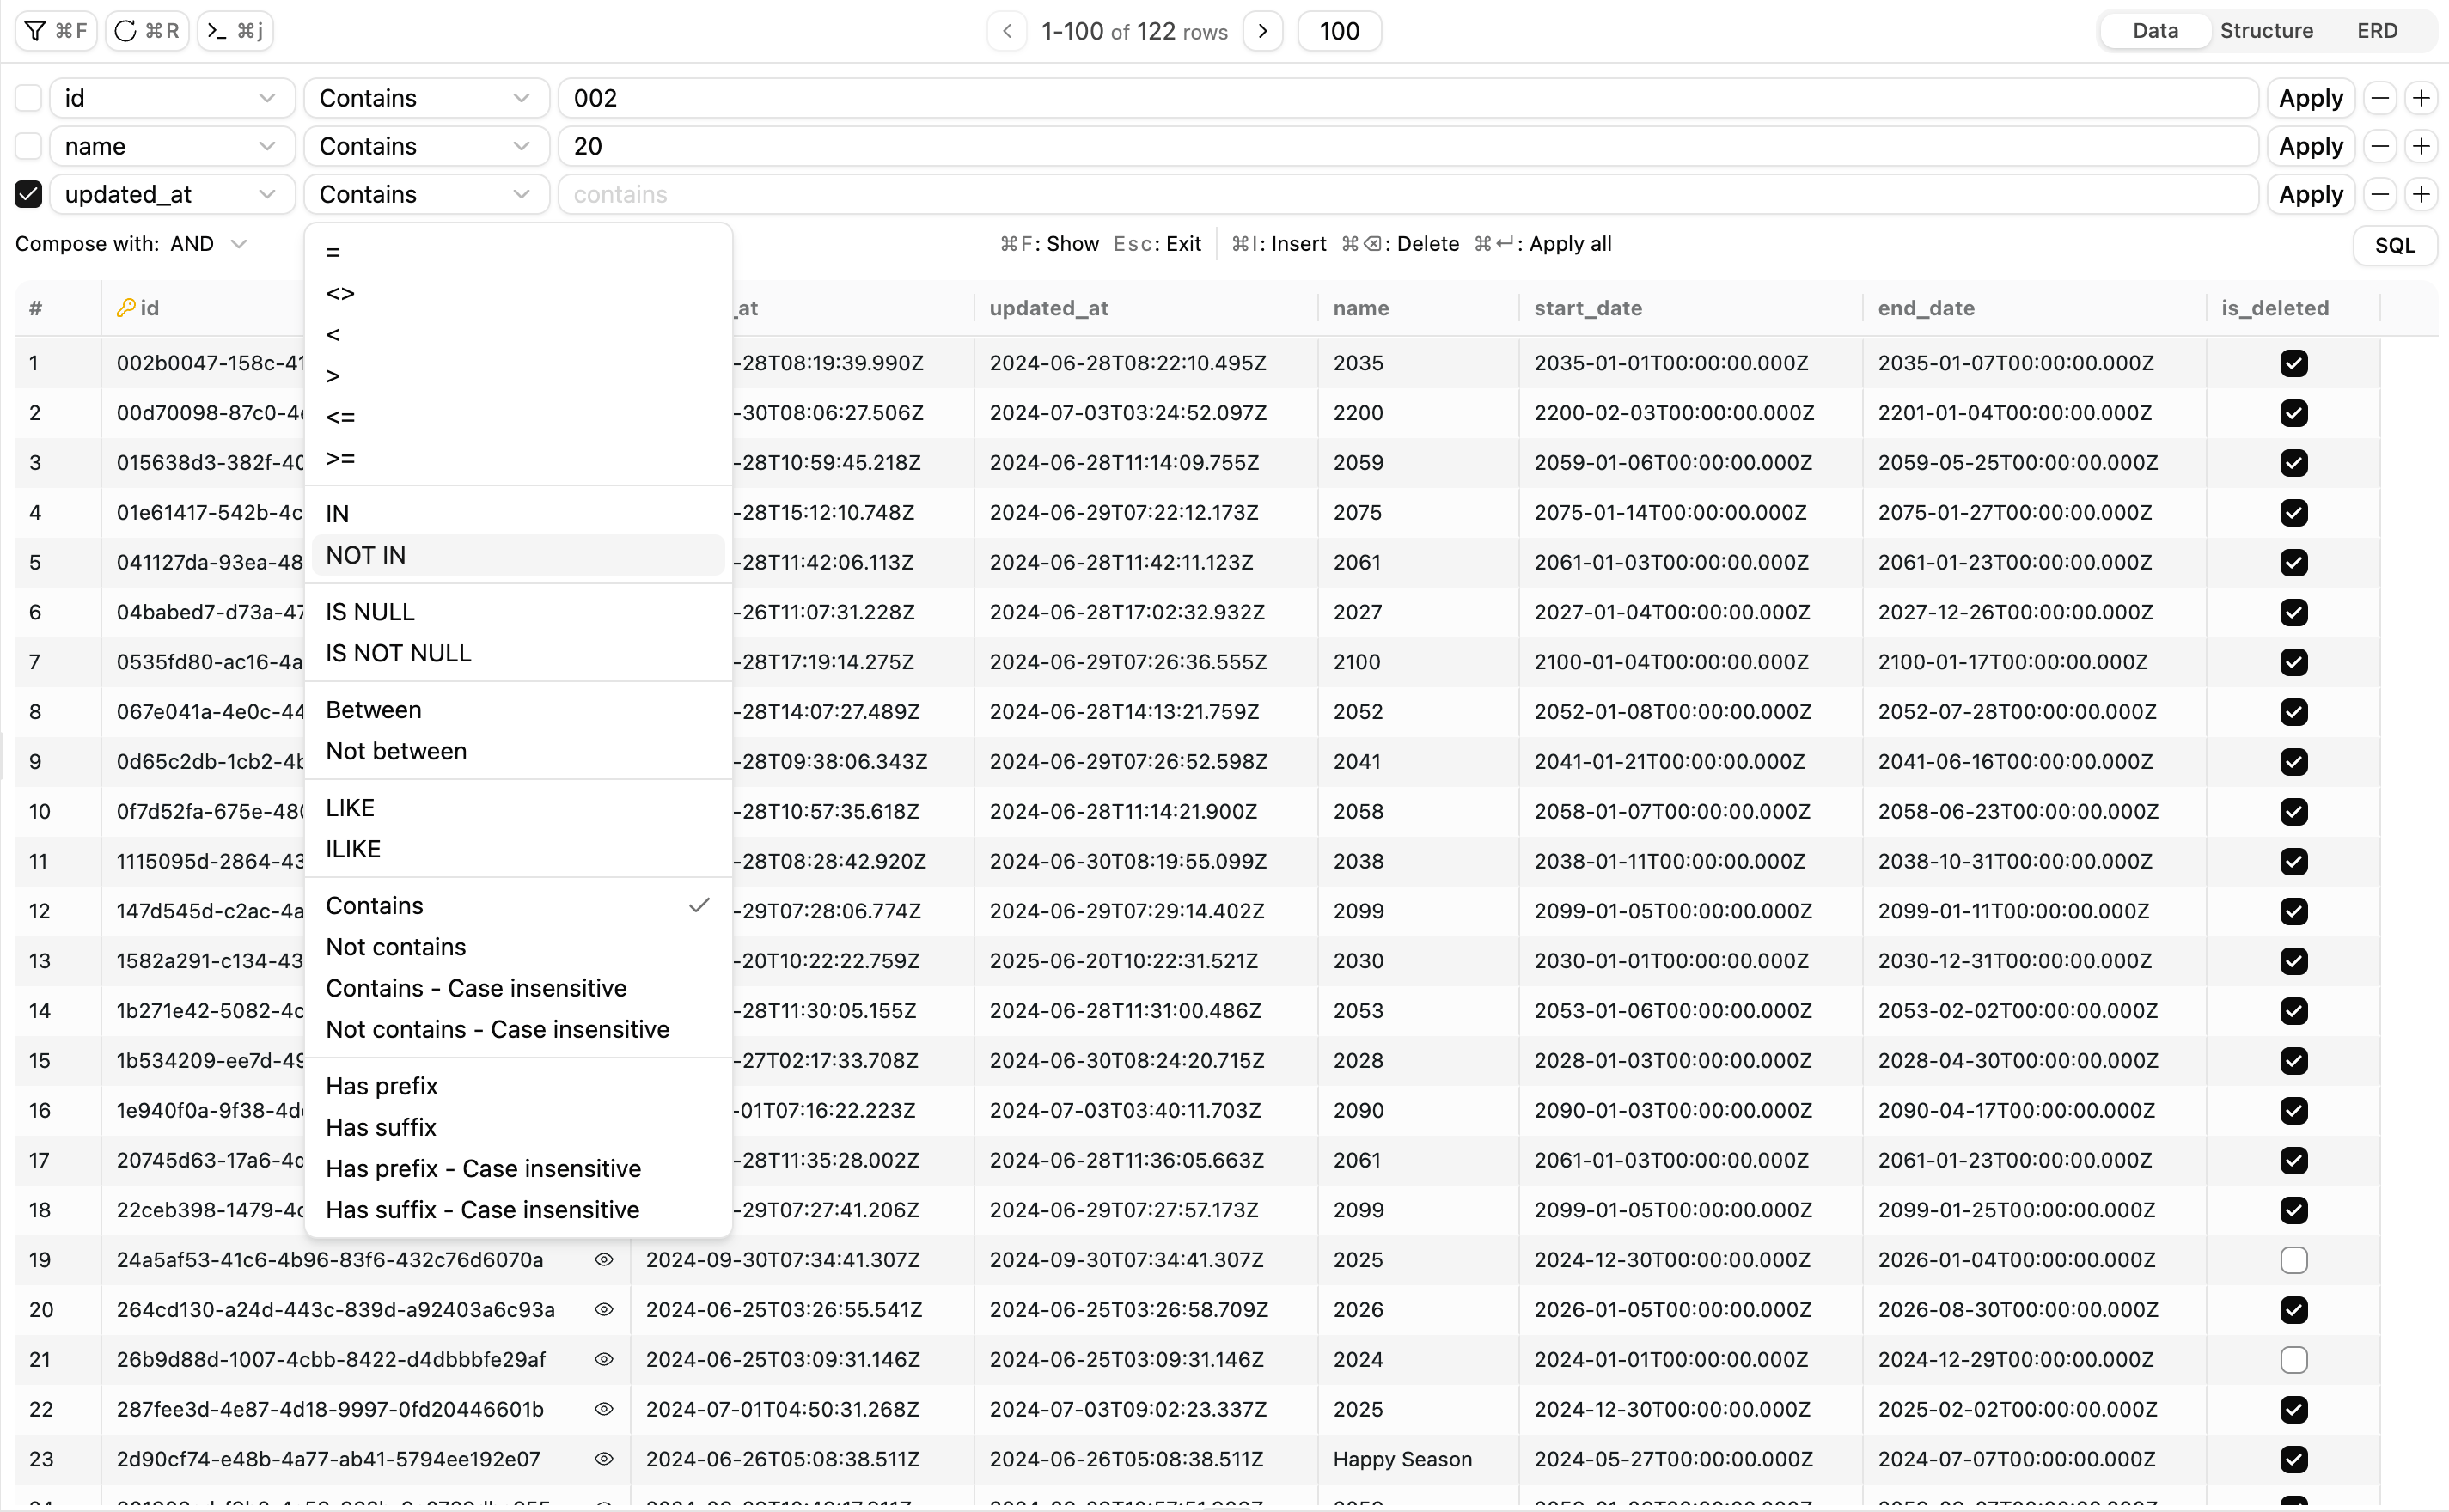Go to previous page arrow
Viewport: 2449px width, 1512px height.
[x=1007, y=31]
